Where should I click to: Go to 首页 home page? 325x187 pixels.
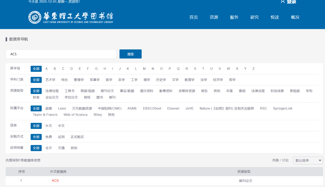pyautogui.click(x=193, y=17)
